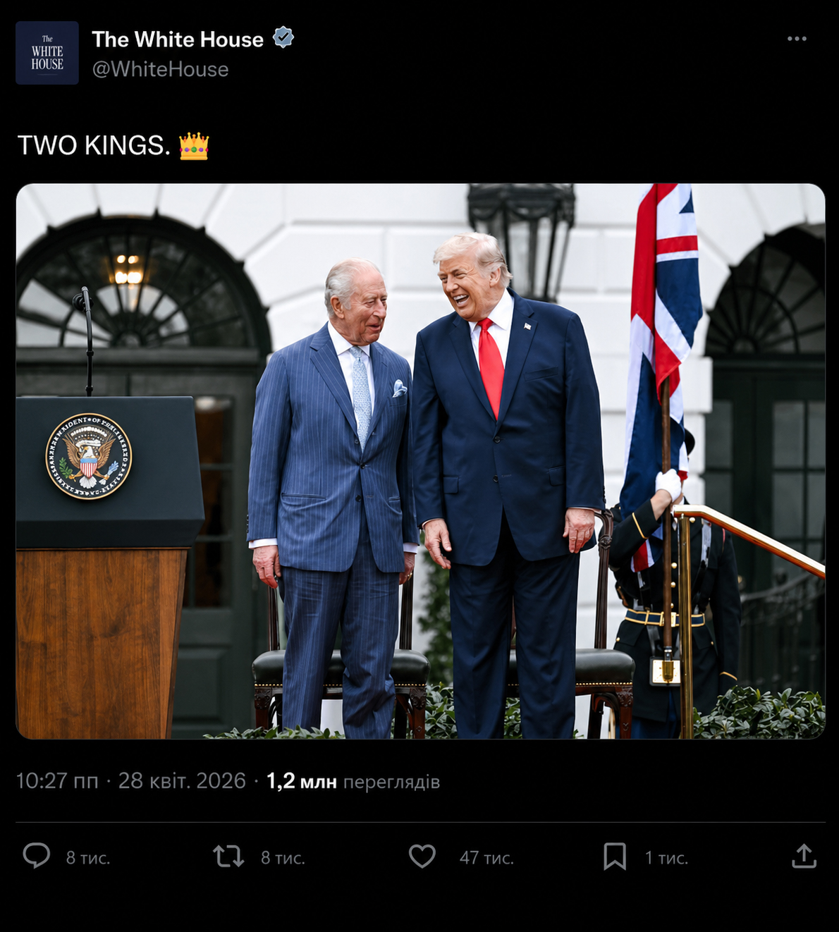Click the date 28 квіт. 2026
Screen dimensions: 839x932
click(x=182, y=781)
